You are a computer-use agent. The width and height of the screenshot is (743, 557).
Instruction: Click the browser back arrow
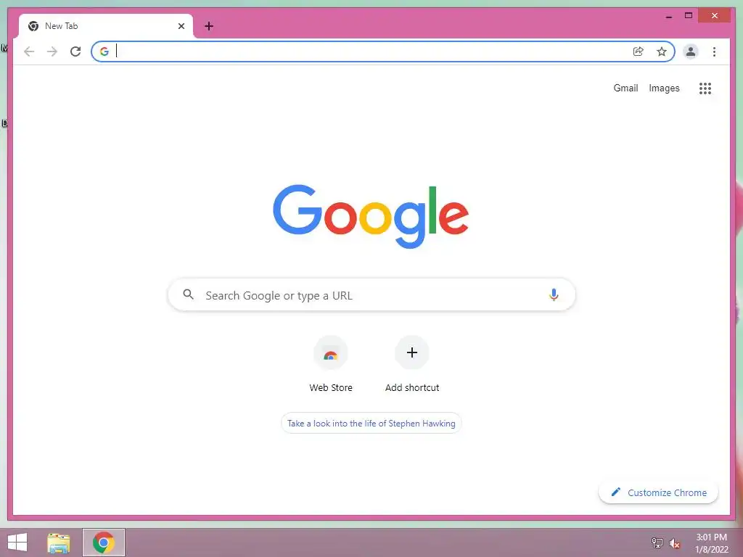[29, 51]
